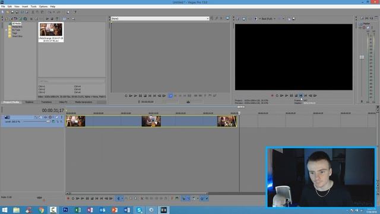
Task: Open the File menu
Action: point(3,7)
